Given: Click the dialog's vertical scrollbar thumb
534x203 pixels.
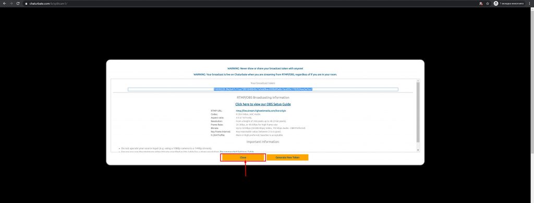Looking at the screenshot, I should click(418, 112).
